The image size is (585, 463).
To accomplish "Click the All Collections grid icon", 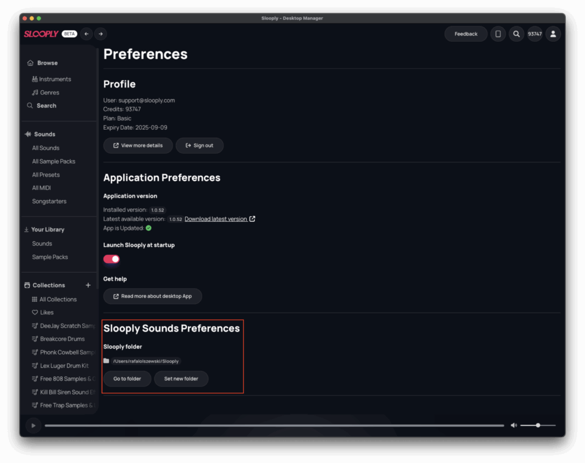I will coord(35,299).
